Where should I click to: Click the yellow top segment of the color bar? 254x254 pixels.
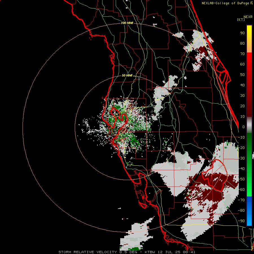249,39
